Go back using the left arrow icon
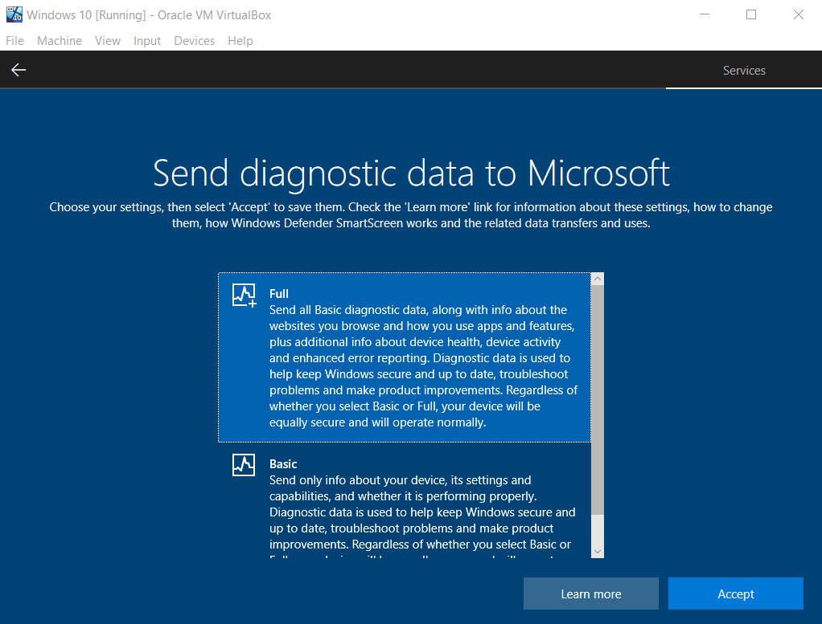822x624 pixels. pyautogui.click(x=18, y=70)
